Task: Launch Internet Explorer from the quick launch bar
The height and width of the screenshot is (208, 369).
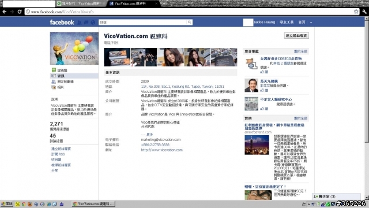Action: pos(48,204)
